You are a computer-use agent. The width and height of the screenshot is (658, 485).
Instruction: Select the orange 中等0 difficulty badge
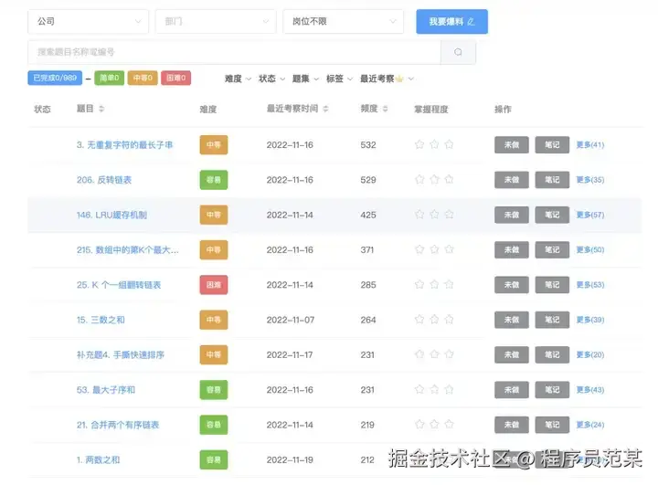[x=143, y=78]
